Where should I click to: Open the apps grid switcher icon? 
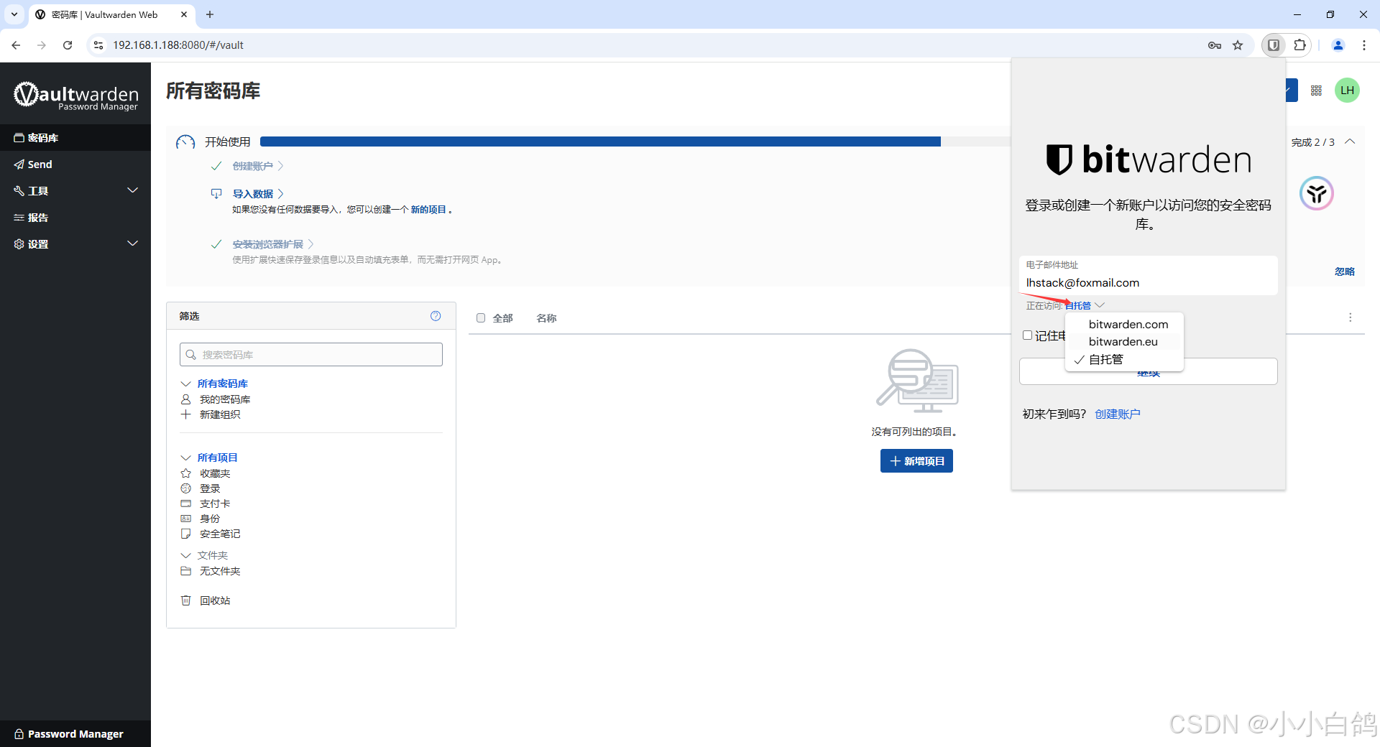point(1316,91)
